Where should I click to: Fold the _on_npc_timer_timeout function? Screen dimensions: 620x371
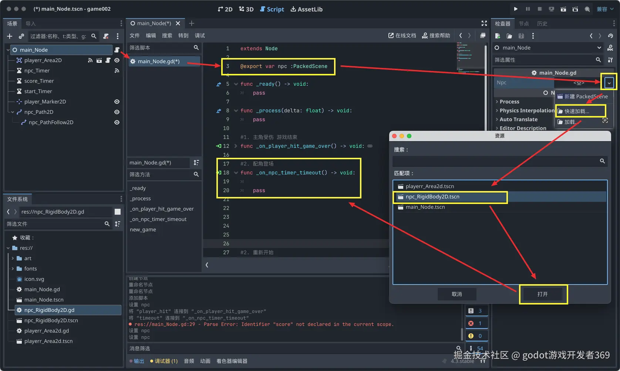pyautogui.click(x=236, y=173)
